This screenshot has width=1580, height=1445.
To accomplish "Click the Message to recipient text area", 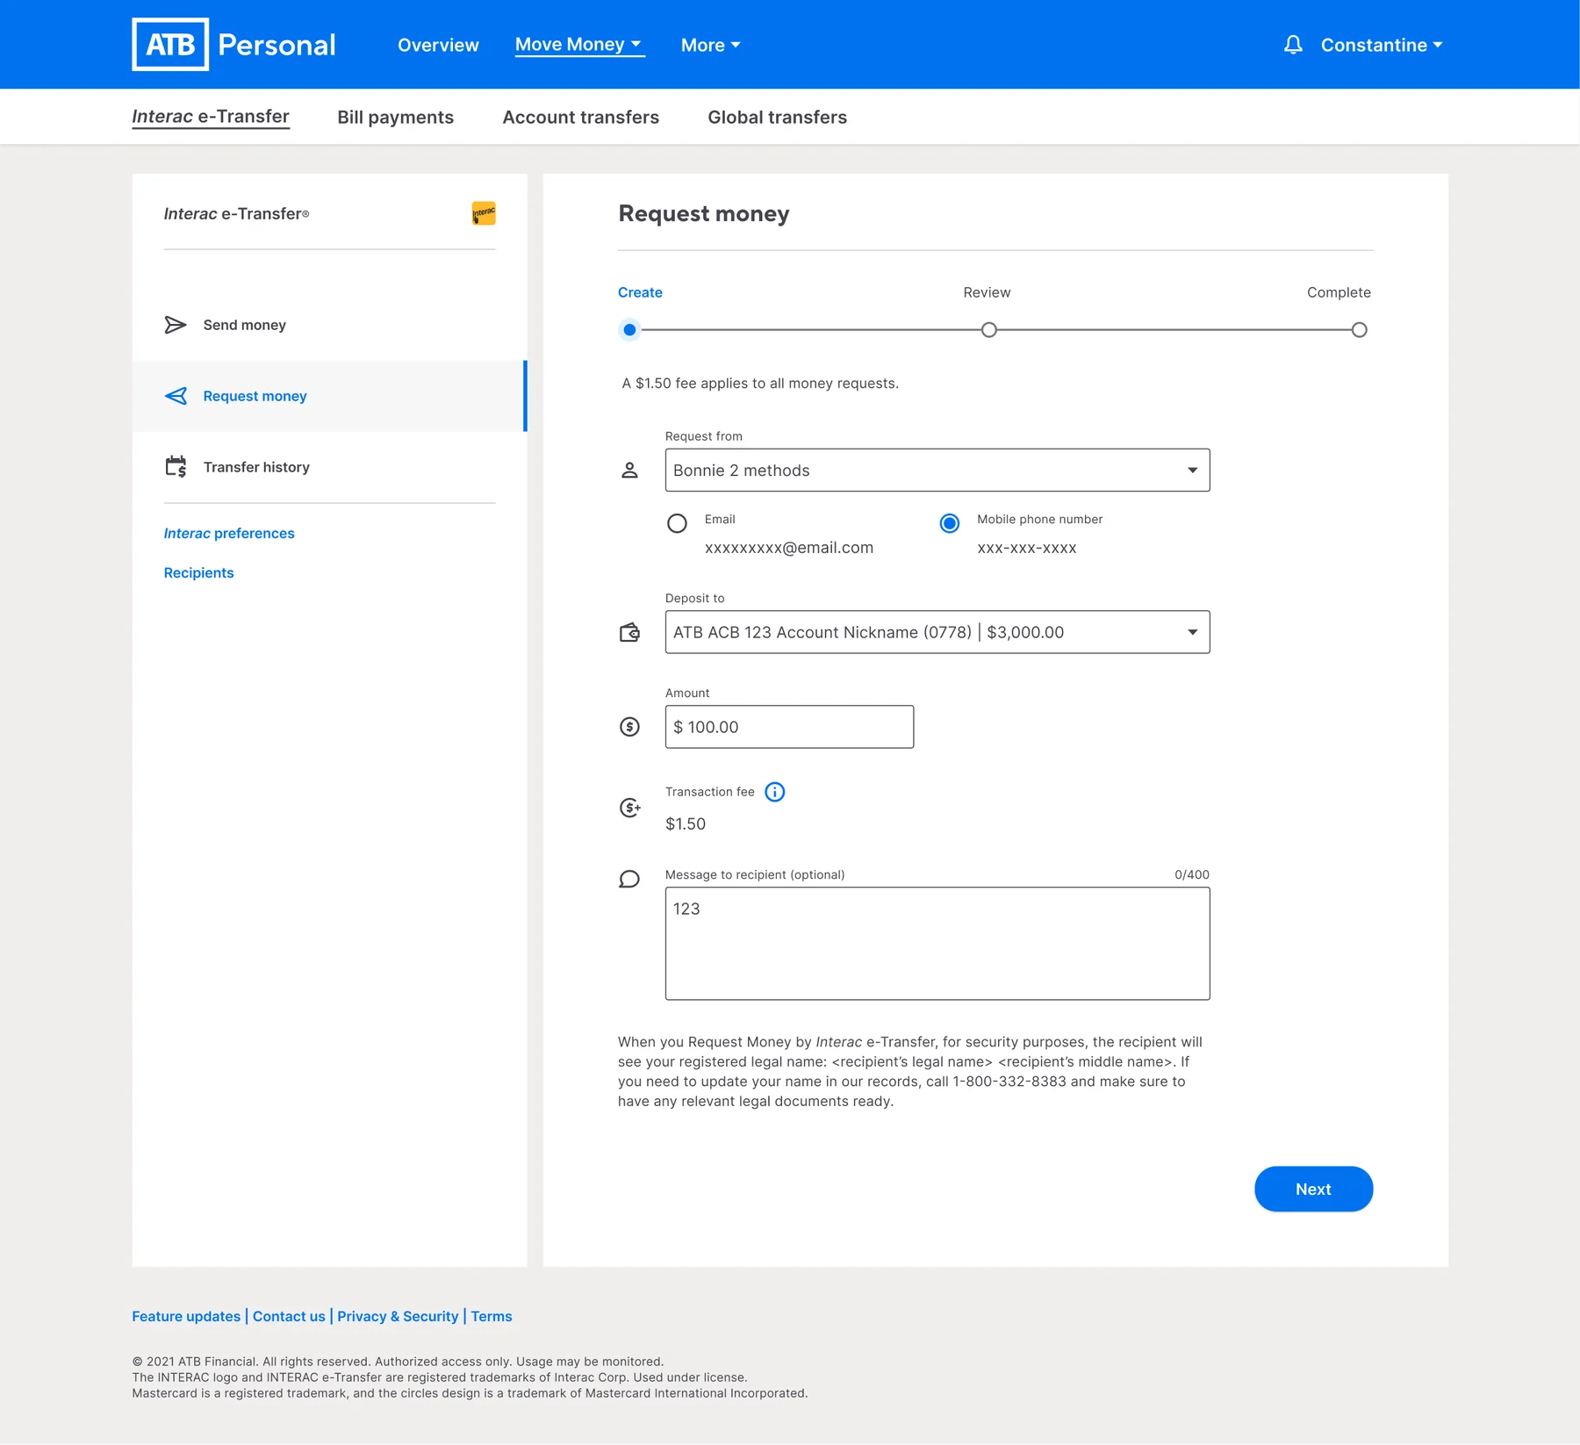I will pos(937,944).
